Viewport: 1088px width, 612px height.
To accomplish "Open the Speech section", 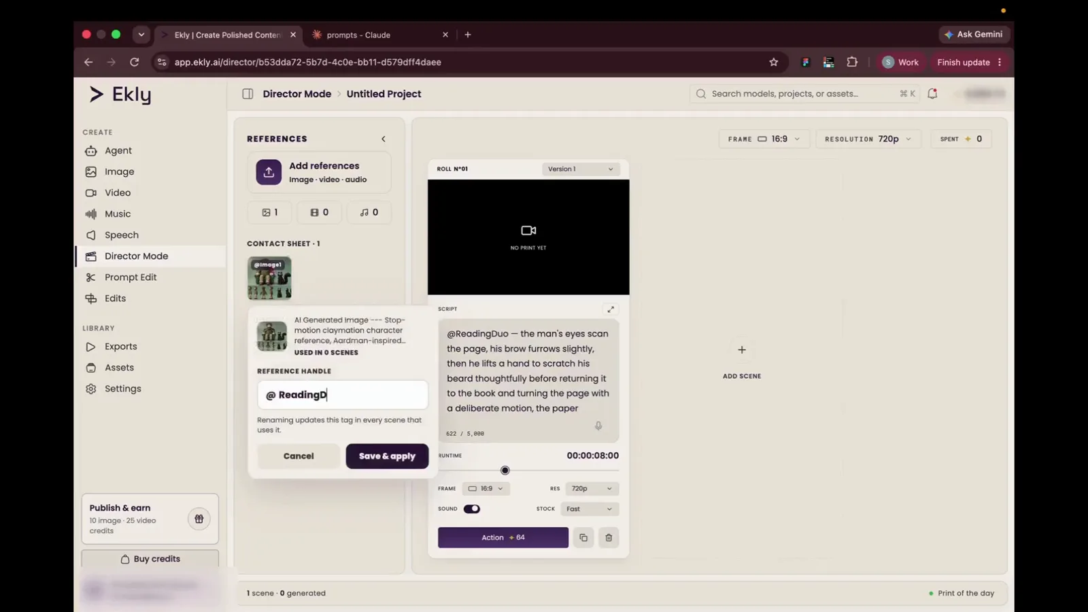I will click(x=121, y=235).
